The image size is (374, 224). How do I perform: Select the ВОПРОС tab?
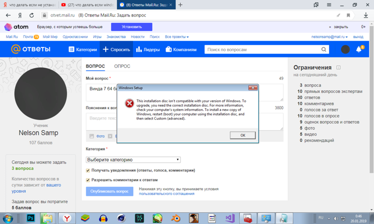coord(95,66)
